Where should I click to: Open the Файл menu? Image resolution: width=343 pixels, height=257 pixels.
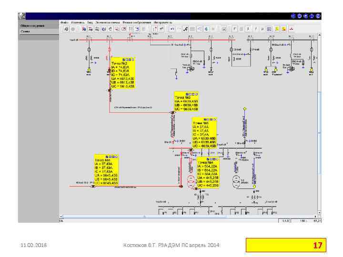tap(64, 22)
